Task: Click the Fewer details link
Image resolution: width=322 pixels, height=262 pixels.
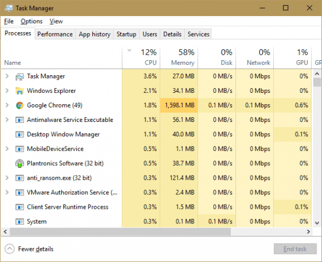Action: pyautogui.click(x=36, y=249)
